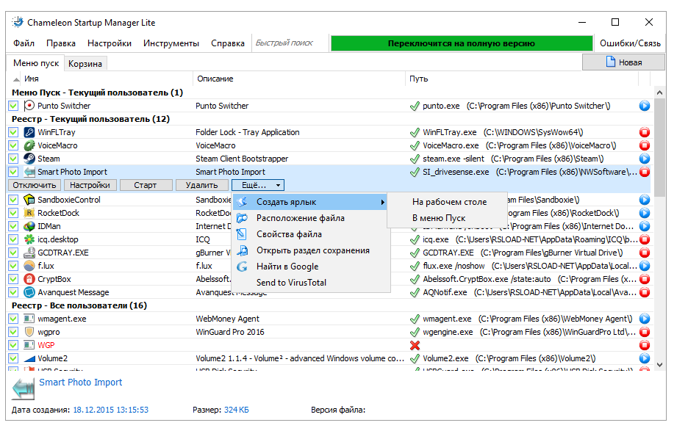Switch to the Корзина tab
This screenshot has width=688, height=442.
(85, 64)
